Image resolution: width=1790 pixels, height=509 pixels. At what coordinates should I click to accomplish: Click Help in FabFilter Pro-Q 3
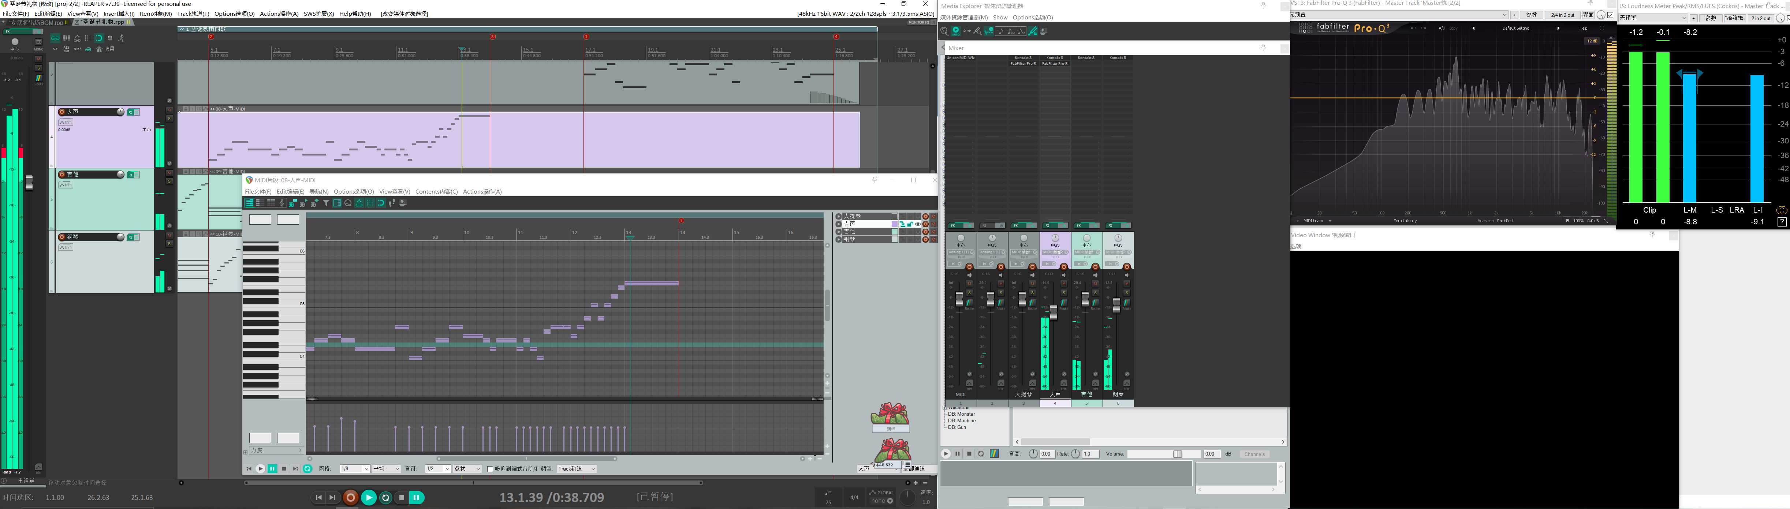(x=1584, y=29)
